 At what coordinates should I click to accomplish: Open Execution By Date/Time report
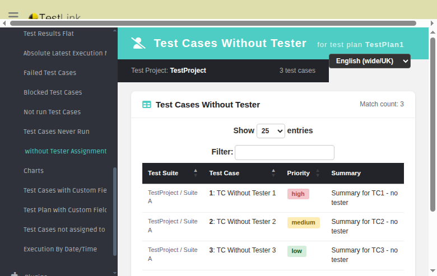pos(60,249)
